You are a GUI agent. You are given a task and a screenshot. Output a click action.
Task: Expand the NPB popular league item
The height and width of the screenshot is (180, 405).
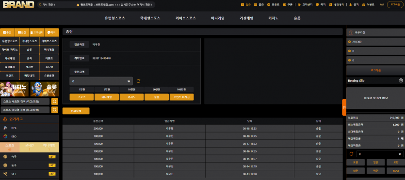click(x=30, y=128)
